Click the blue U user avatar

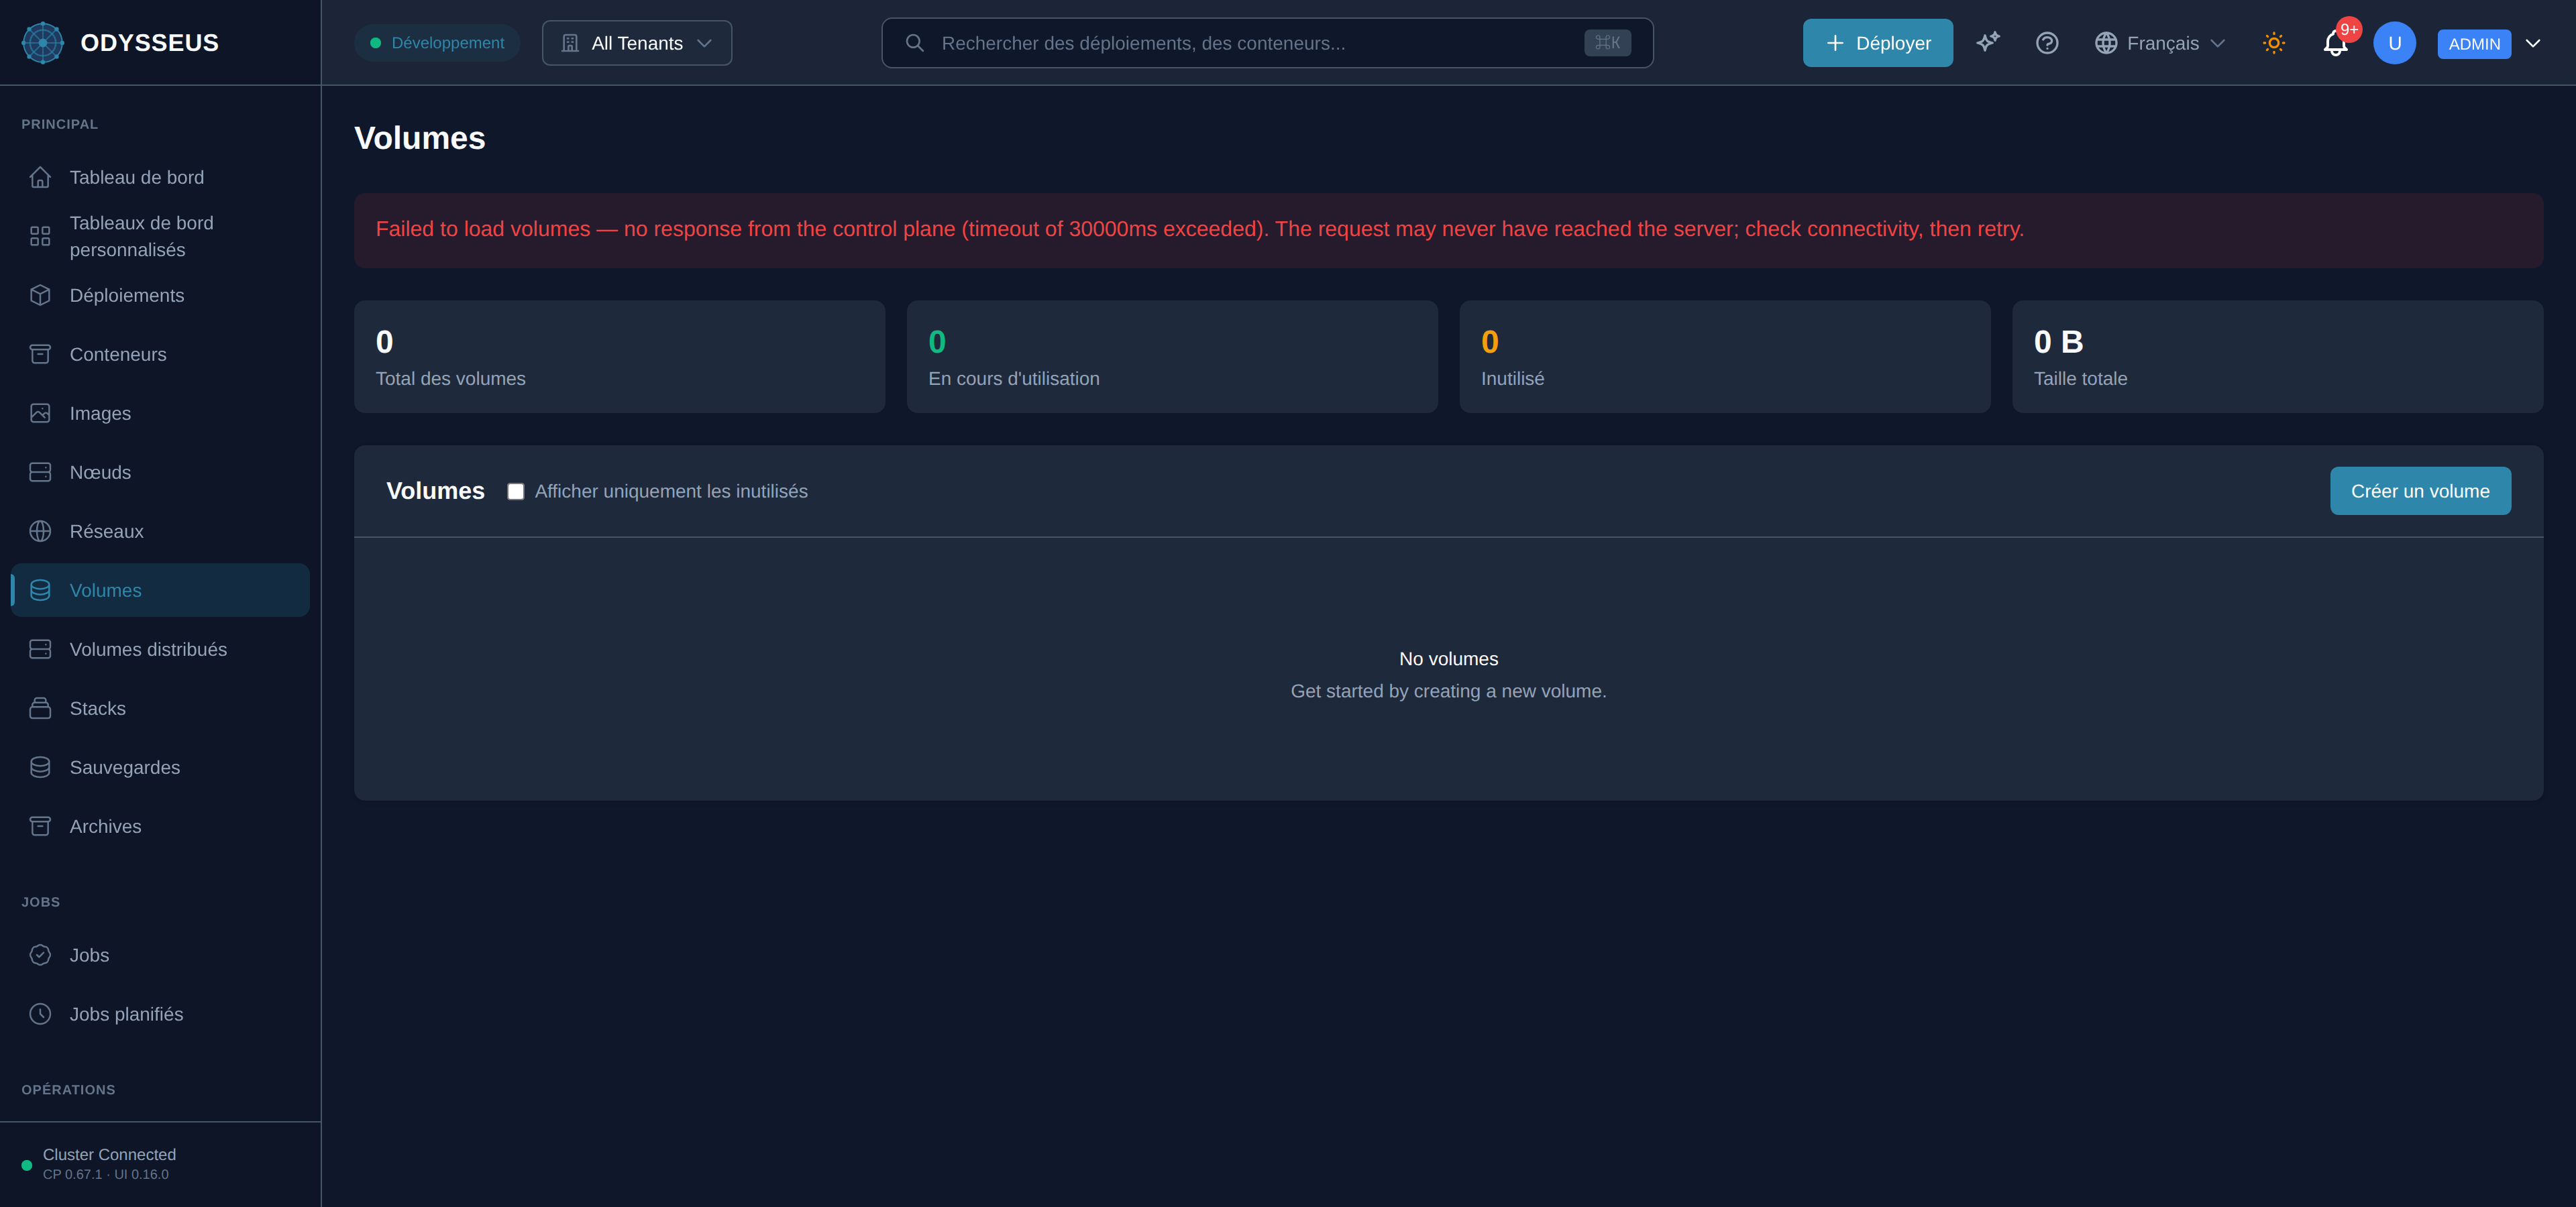click(2394, 43)
